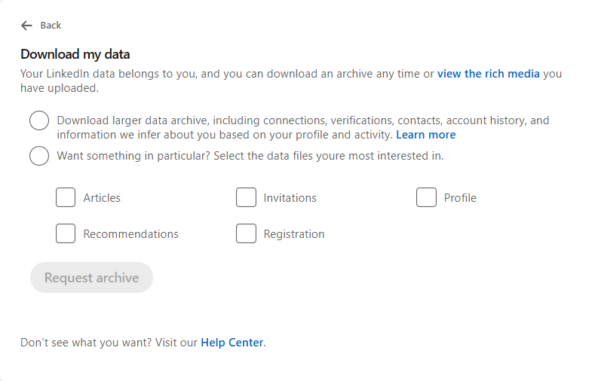Tick the Articles checkbox
Image resolution: width=598 pixels, height=381 pixels.
click(x=66, y=197)
